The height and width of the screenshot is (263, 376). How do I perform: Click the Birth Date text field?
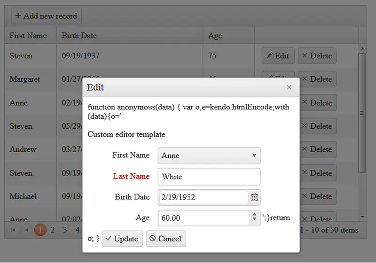[x=203, y=197]
